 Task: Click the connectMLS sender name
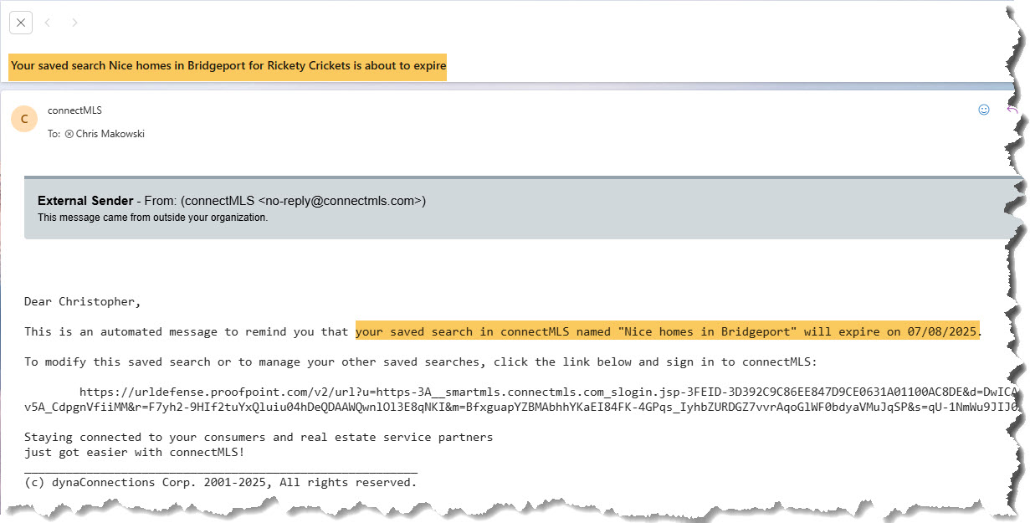(x=74, y=110)
